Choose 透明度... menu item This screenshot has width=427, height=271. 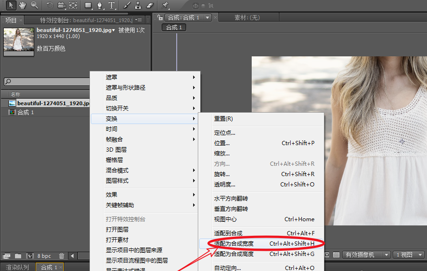pos(261,185)
